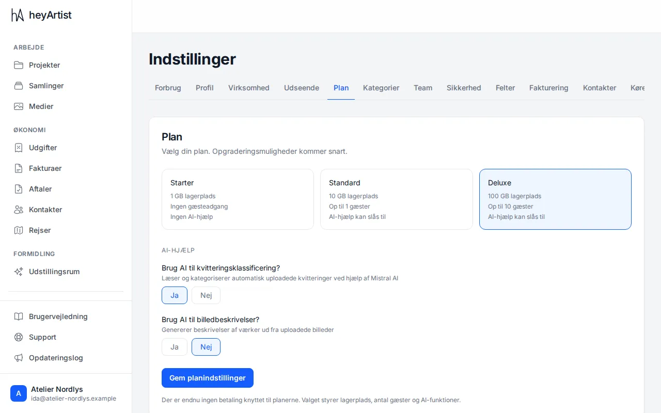Click the Support lifebuoy icon
This screenshot has height=413, width=661.
pyautogui.click(x=19, y=337)
